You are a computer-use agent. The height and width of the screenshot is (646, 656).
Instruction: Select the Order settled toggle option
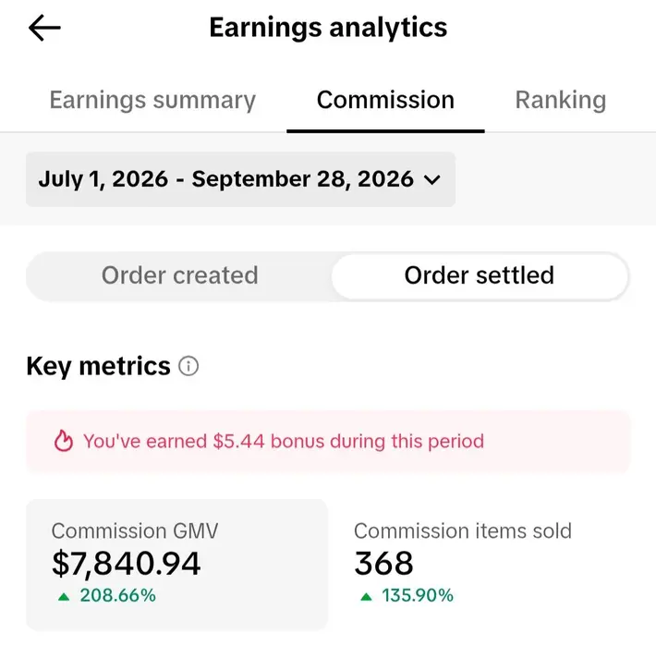pyautogui.click(x=480, y=275)
